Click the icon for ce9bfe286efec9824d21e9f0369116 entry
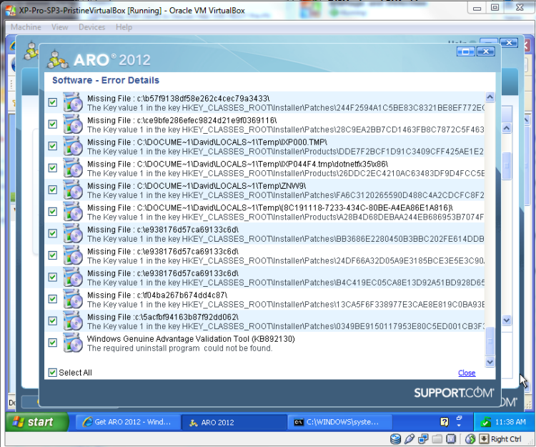This screenshot has width=536, height=447. 73,124
